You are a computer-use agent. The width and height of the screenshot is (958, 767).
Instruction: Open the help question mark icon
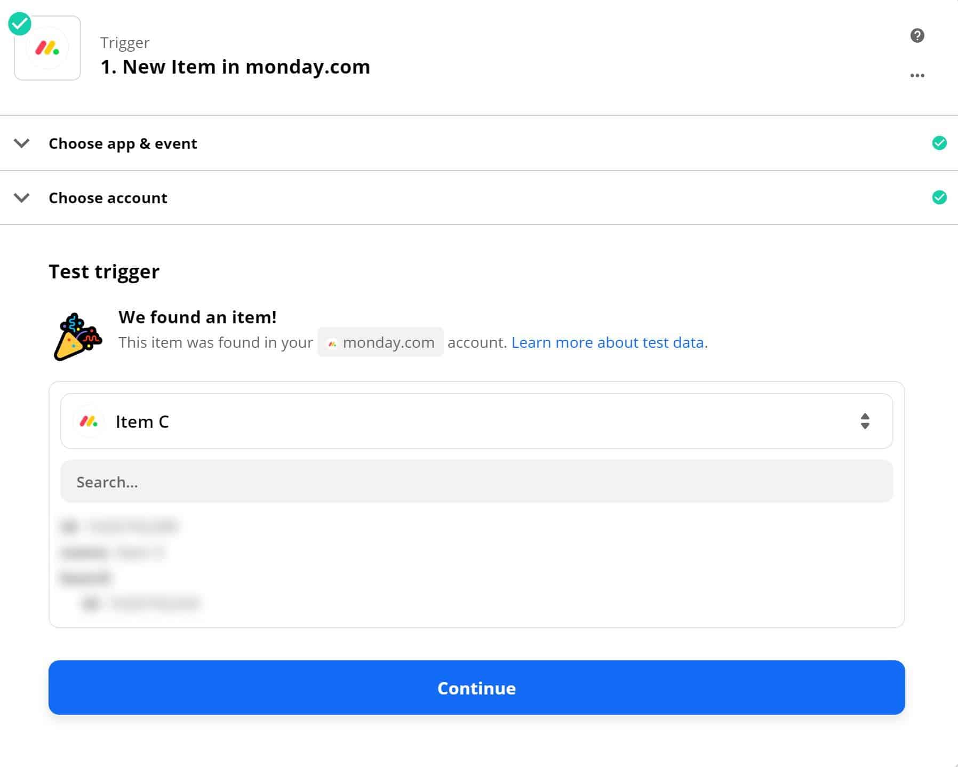(917, 36)
